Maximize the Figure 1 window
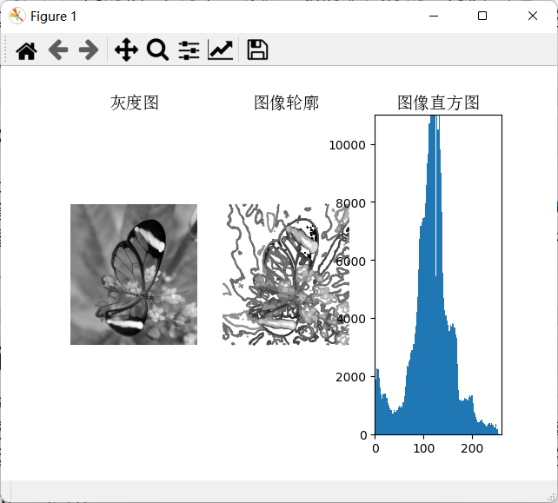Screen dimensions: 558x503 coord(482,16)
